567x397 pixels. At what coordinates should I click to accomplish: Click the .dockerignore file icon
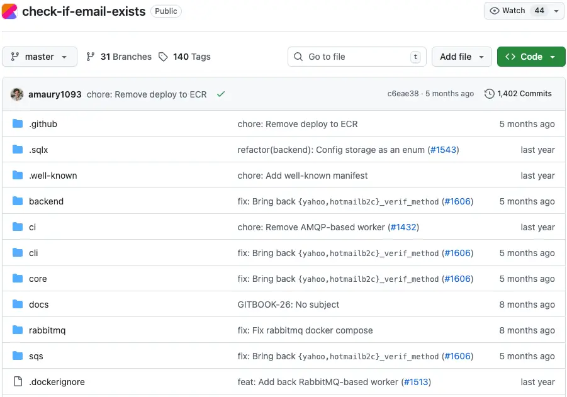[18, 382]
